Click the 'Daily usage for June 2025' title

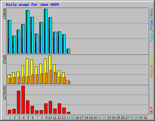click(x=32, y=5)
